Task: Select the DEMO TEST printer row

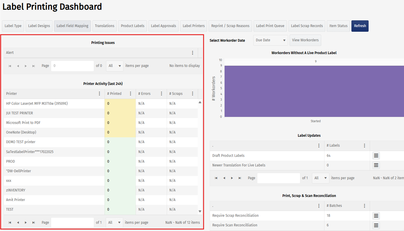Action: pyautogui.click(x=101, y=142)
